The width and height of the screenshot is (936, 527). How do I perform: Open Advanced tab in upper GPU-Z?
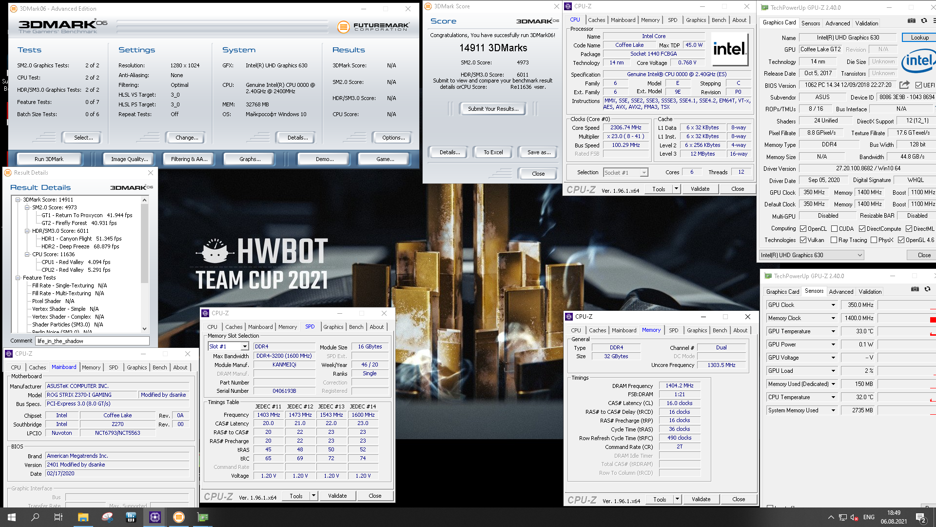[838, 23]
